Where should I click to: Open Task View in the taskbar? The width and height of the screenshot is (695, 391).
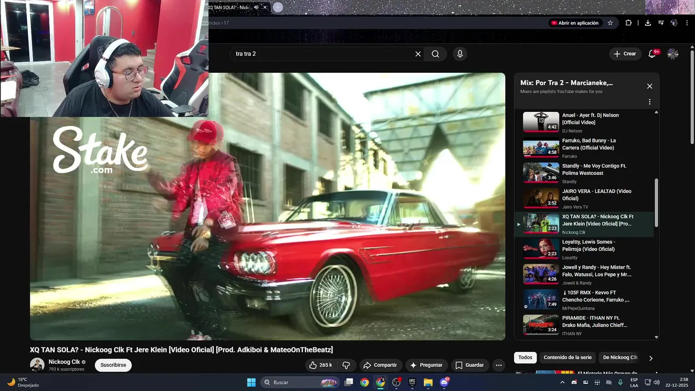point(349,382)
